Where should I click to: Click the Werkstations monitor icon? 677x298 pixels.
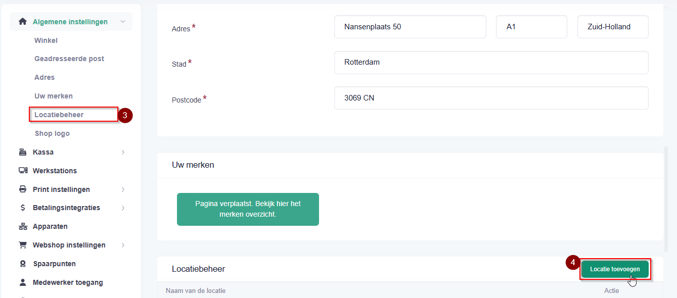click(x=23, y=171)
